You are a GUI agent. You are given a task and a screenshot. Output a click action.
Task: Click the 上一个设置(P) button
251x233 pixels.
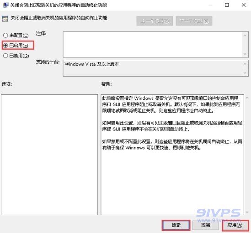pyautogui.click(x=155, y=21)
